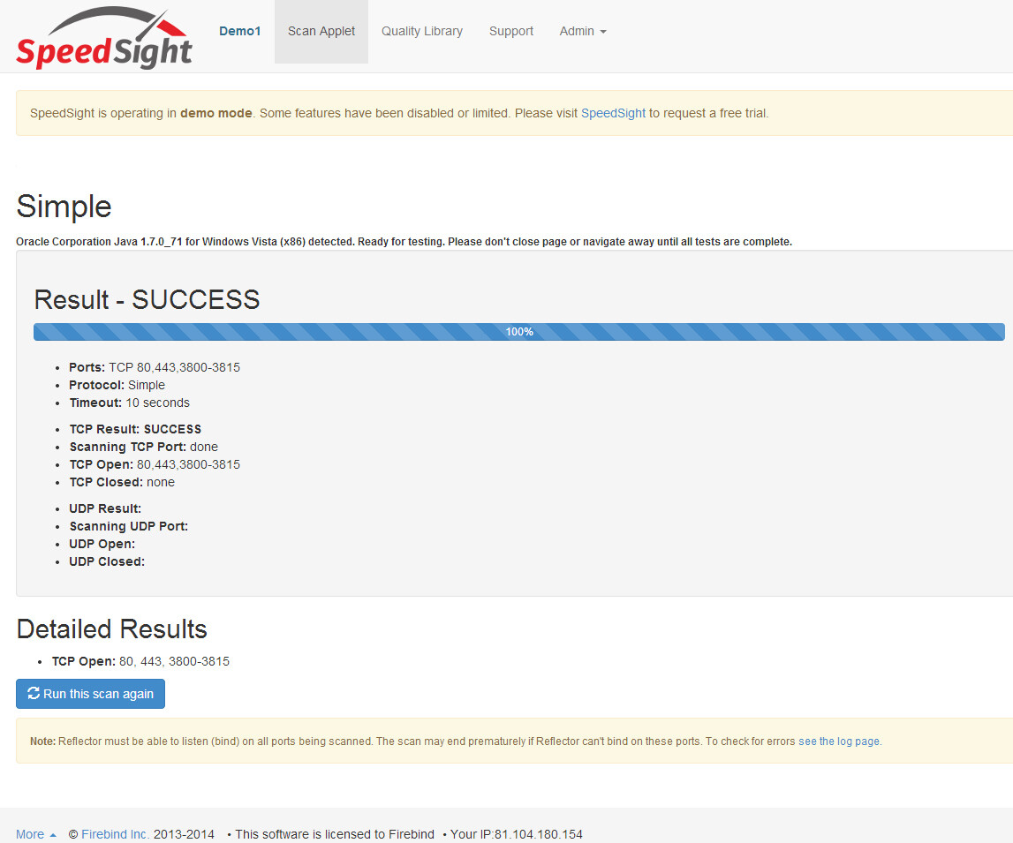This screenshot has width=1013, height=843.
Task: Visit the Firebind Inc. footer link
Action: pyautogui.click(x=115, y=834)
